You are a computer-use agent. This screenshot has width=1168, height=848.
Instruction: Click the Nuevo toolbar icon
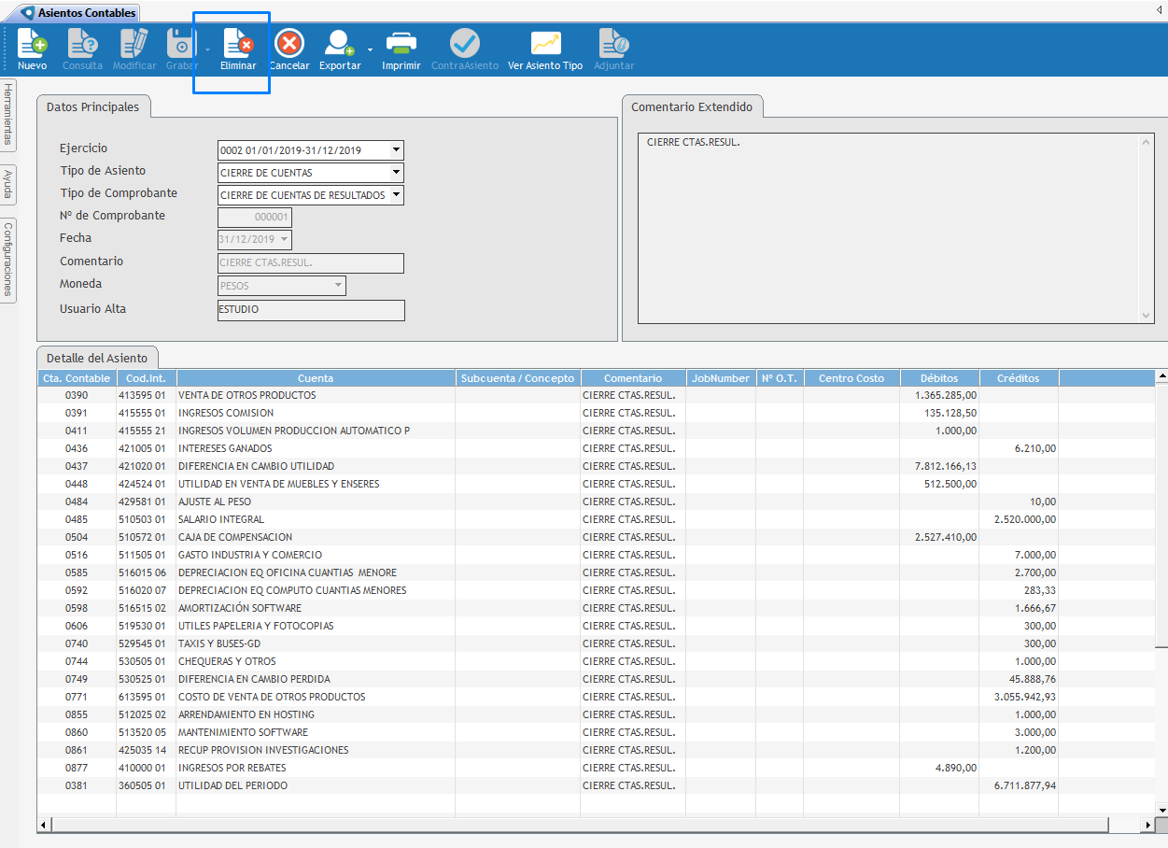(x=32, y=44)
